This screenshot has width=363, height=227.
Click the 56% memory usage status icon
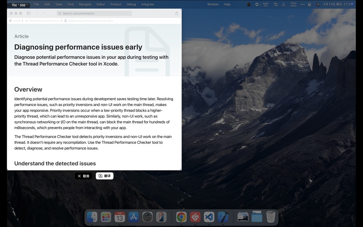[265, 4]
